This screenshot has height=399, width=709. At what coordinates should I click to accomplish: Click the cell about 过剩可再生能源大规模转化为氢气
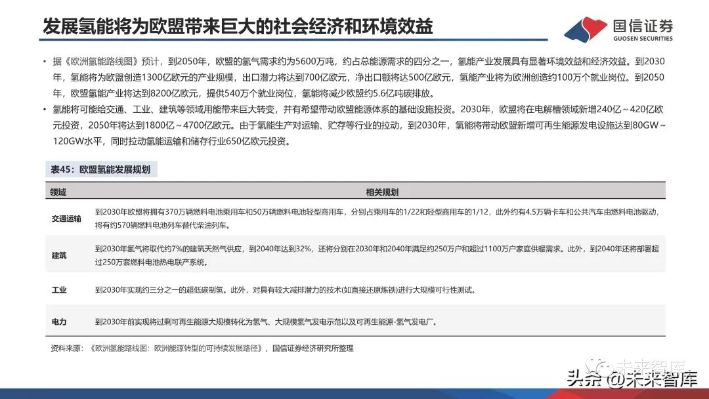[x=267, y=322]
